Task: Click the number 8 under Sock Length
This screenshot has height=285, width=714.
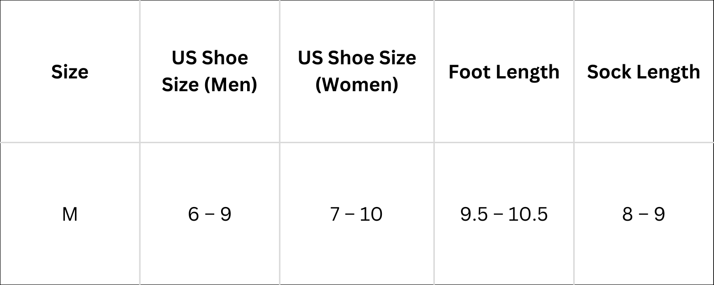Action: pos(628,214)
